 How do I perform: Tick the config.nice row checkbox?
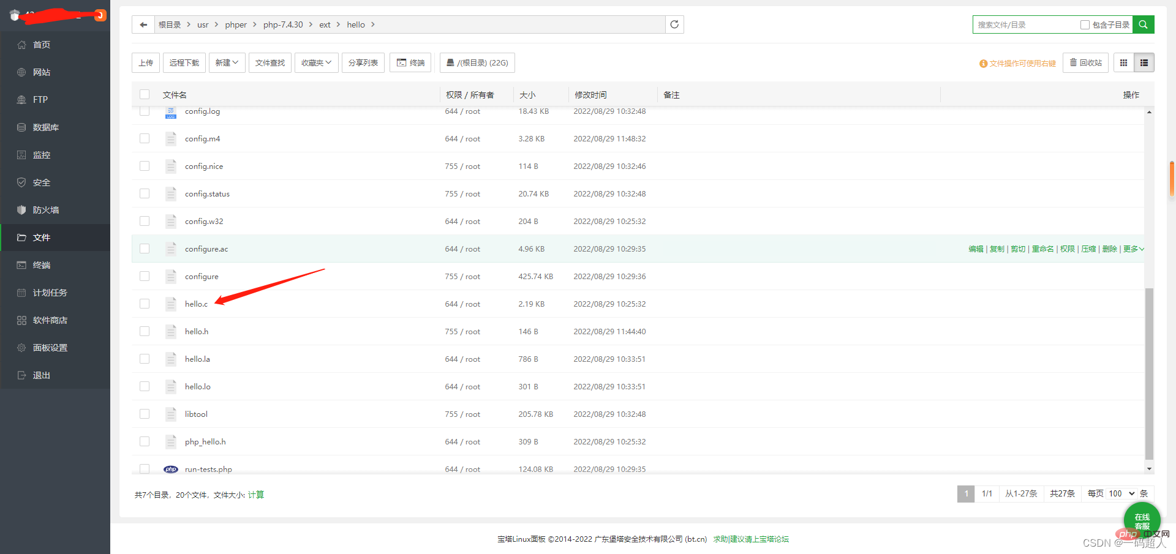(x=145, y=166)
